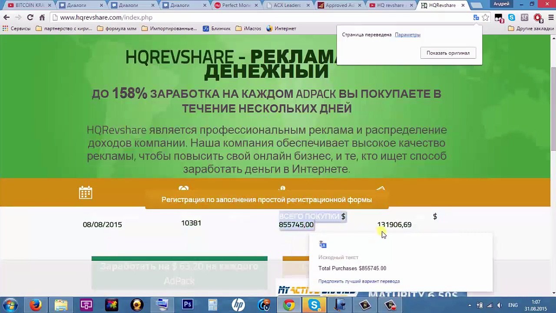This screenshot has width=556, height=313.
Task: Open the Skype extension icon in toolbar
Action: point(512,17)
